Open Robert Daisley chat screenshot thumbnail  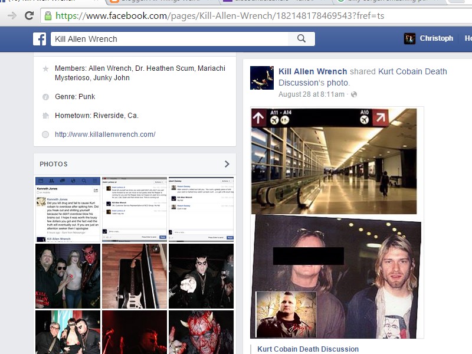tap(201, 209)
